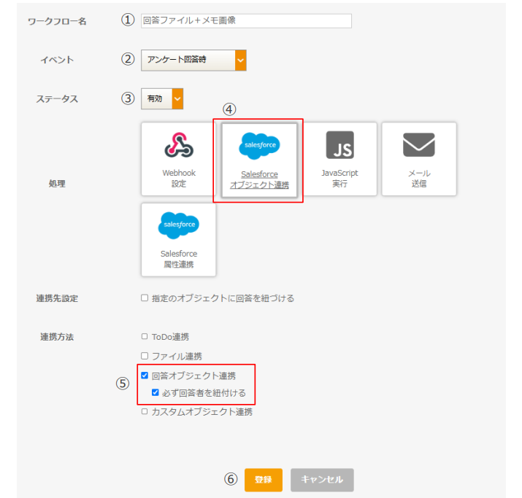Uncheck 必ず回答者を紐付ける checkbox
The image size is (522, 498).
pos(155,392)
